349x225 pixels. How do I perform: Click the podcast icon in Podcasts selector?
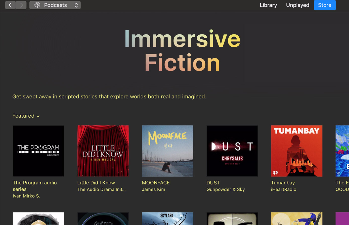tap(37, 5)
